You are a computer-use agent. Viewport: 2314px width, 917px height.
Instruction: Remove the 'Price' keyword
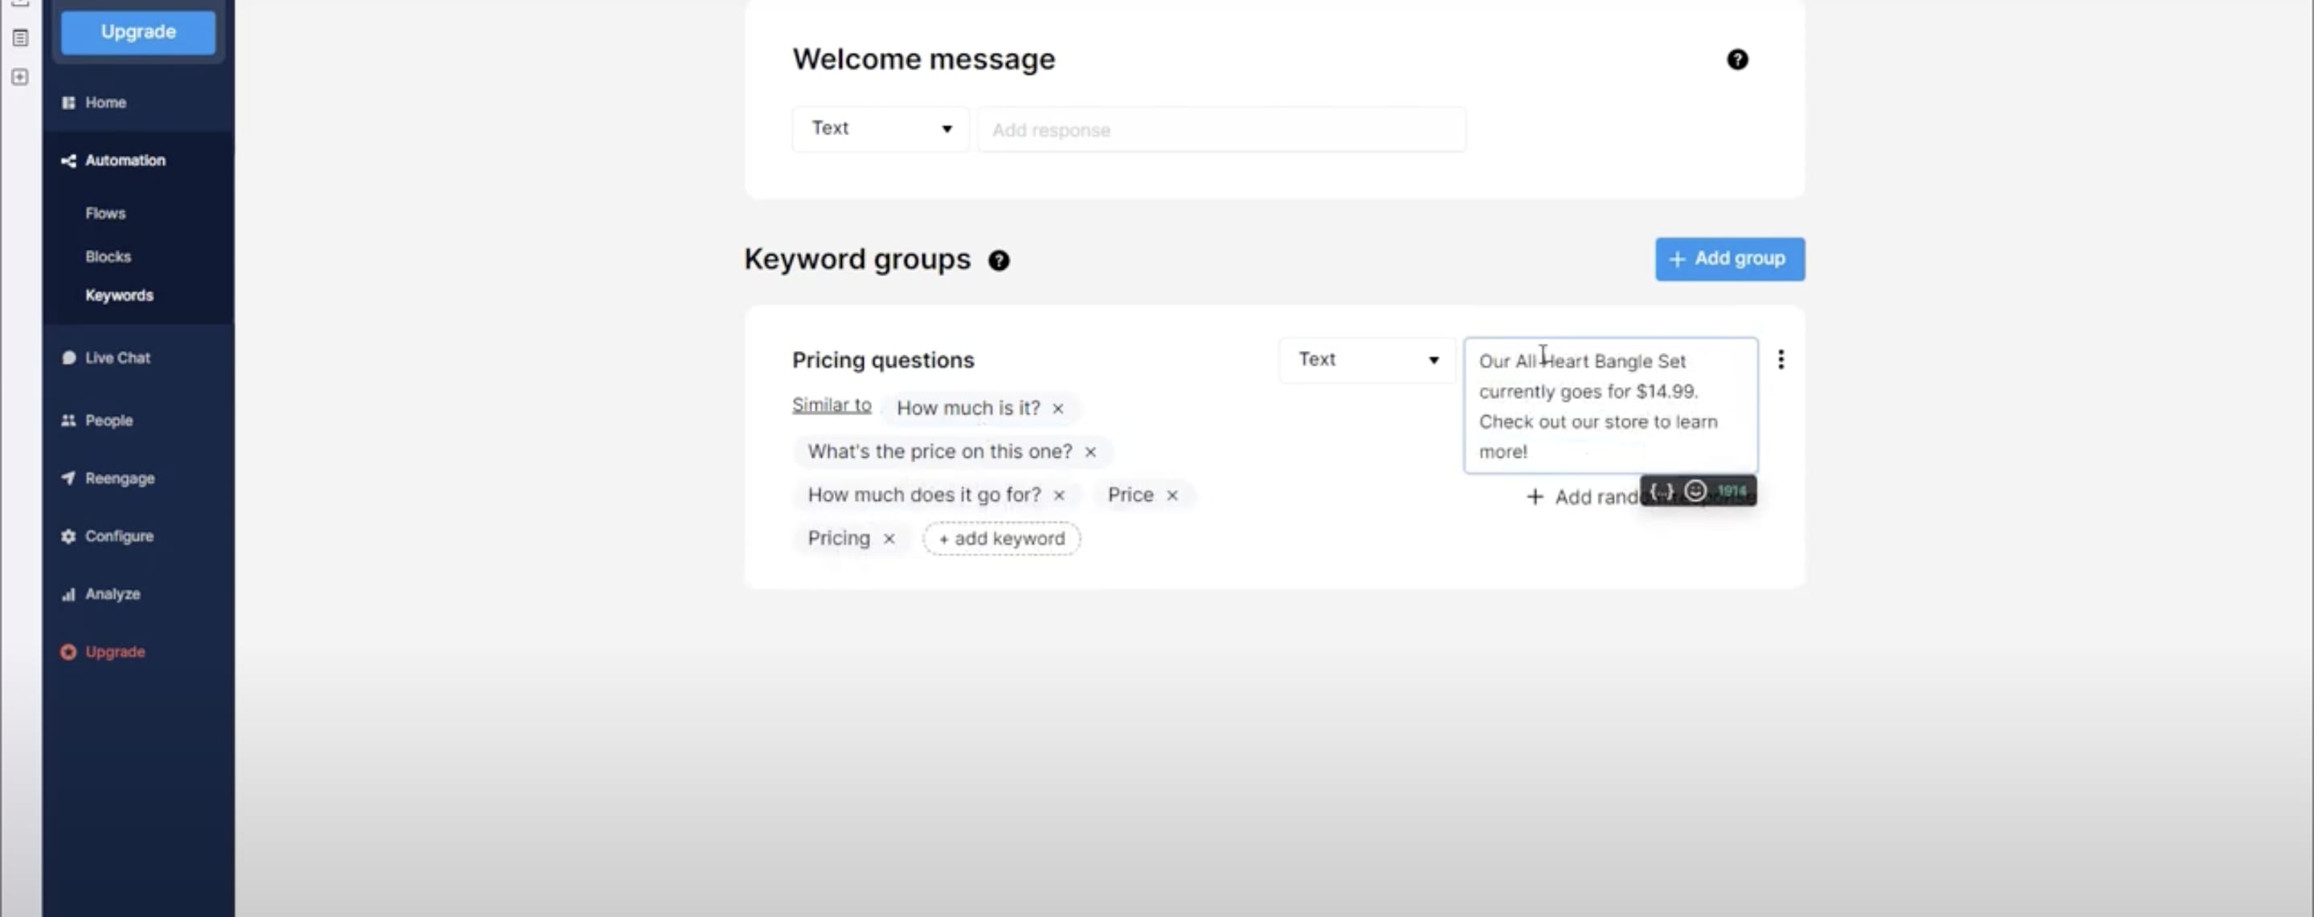1171,495
